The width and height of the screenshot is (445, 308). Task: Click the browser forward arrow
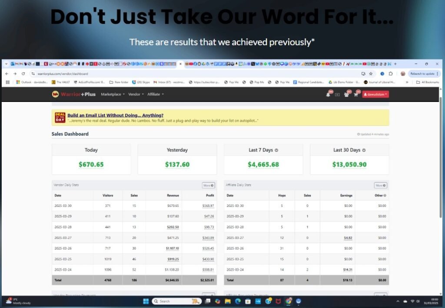coord(15,74)
